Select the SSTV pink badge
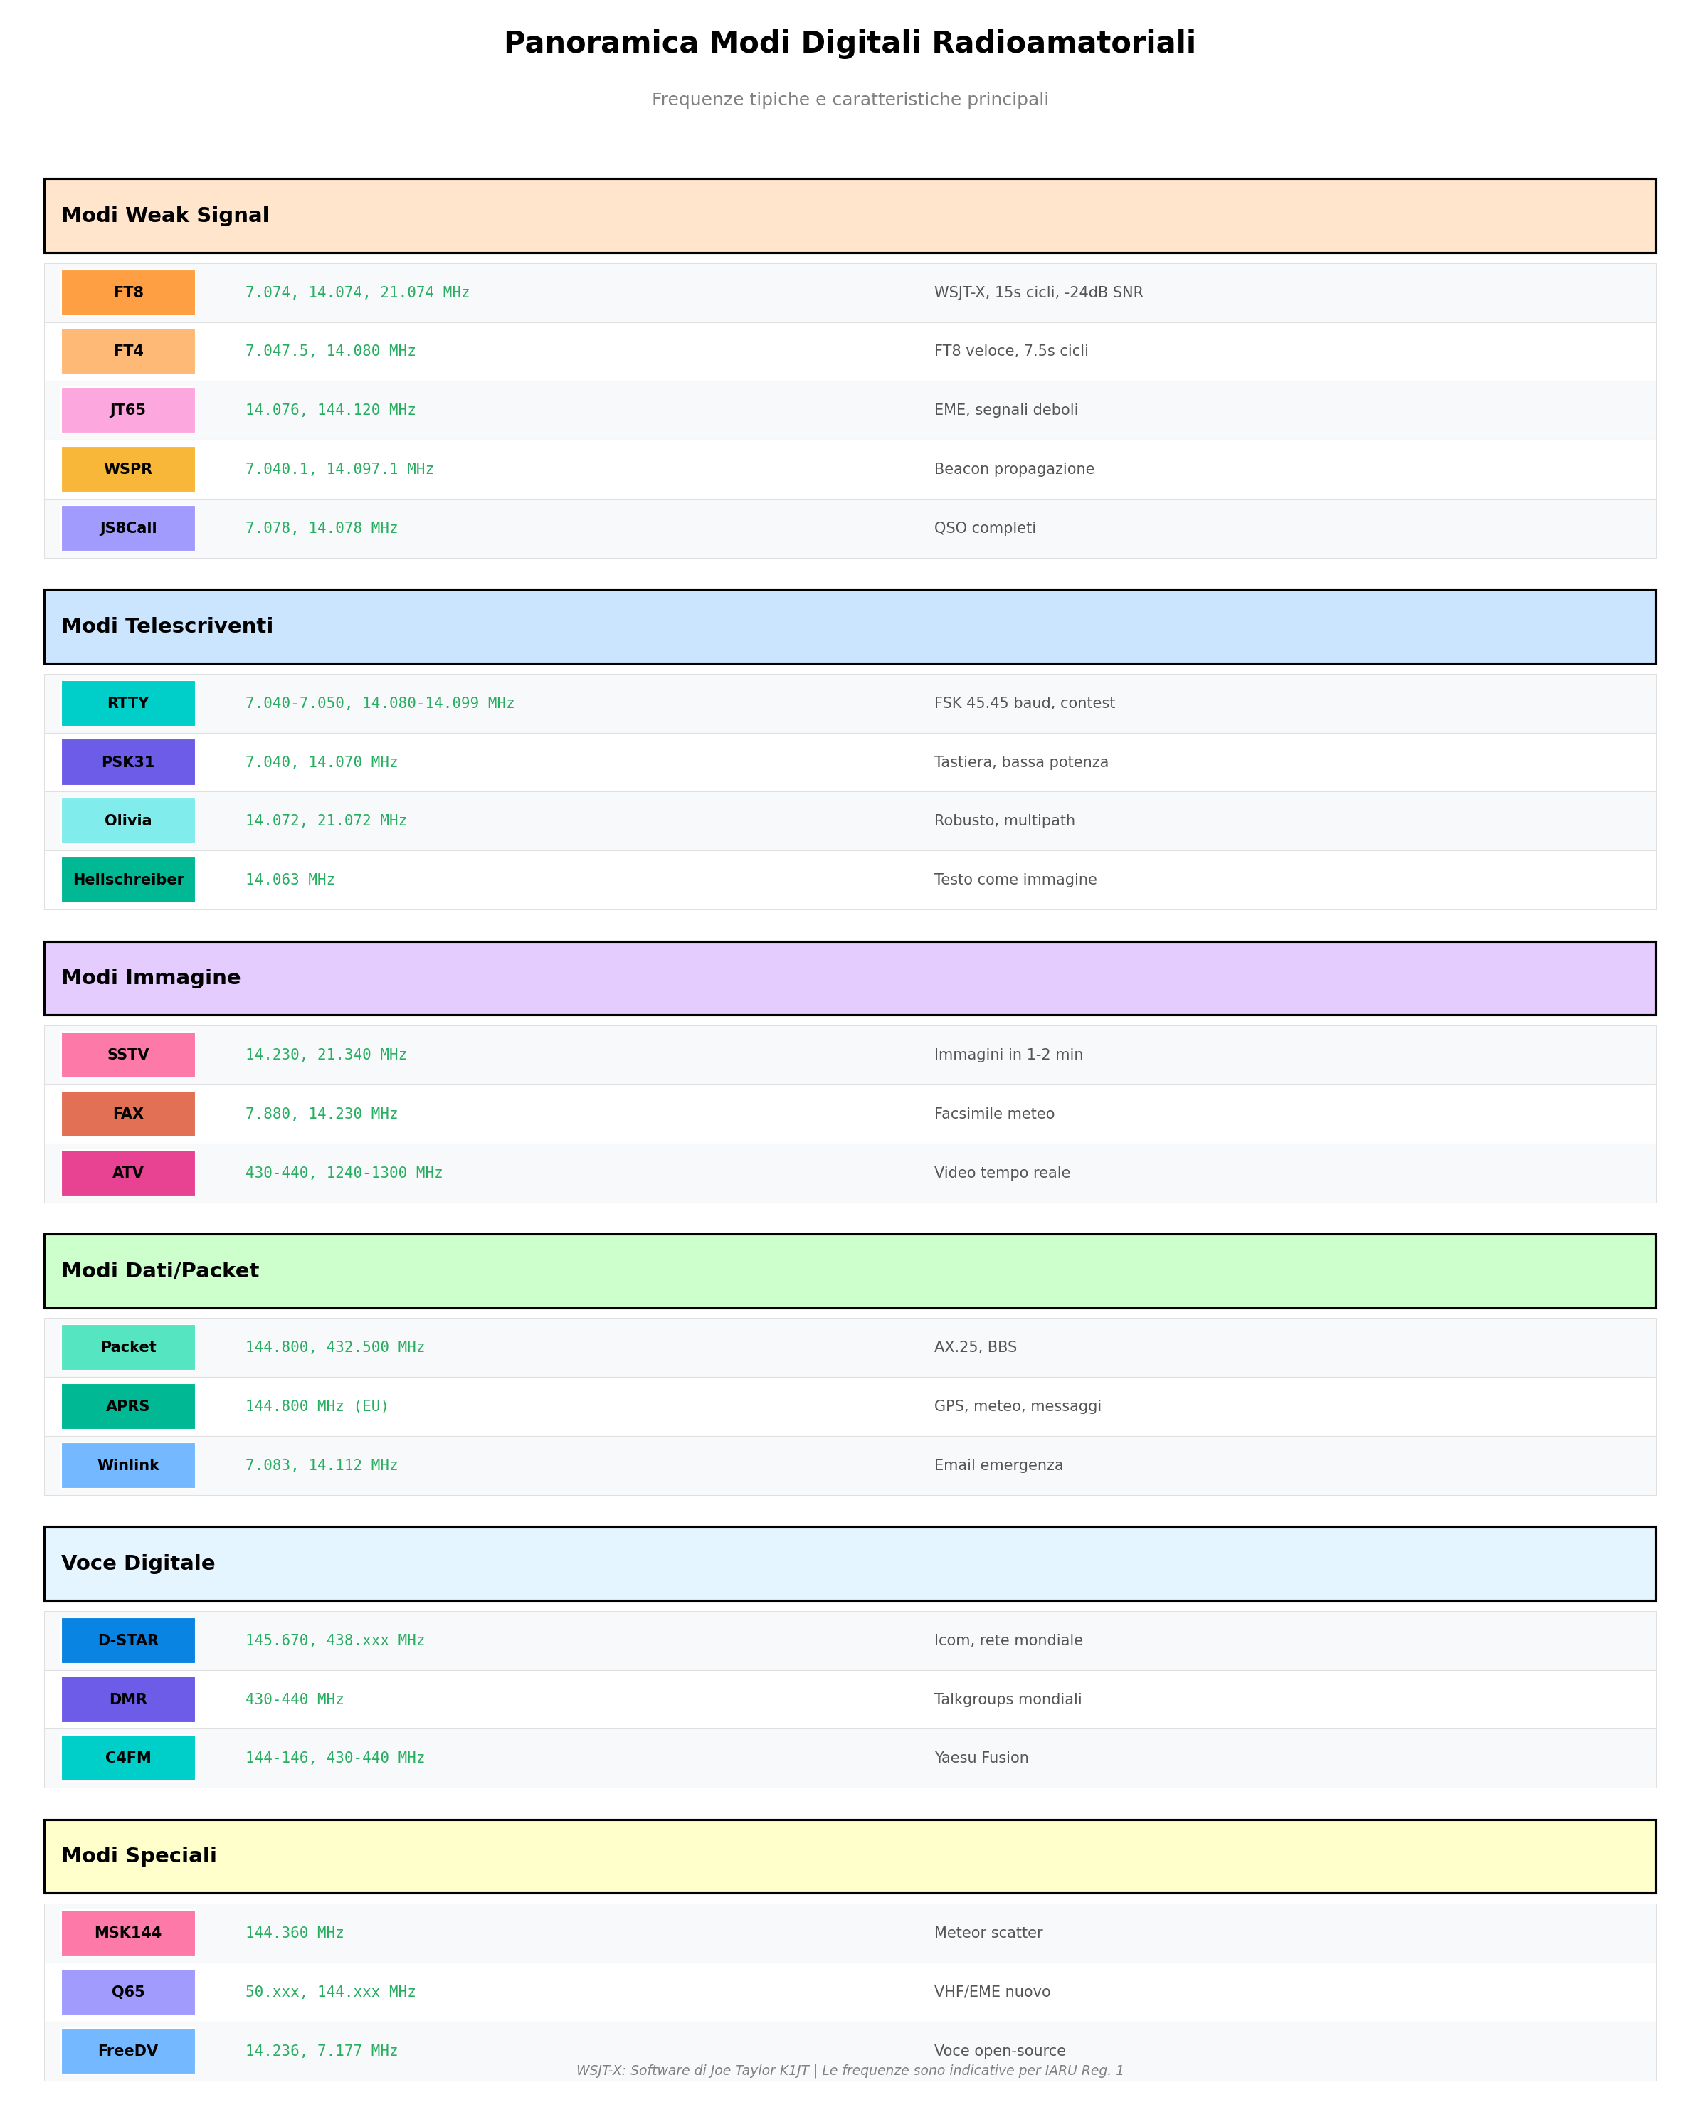 tap(128, 1055)
